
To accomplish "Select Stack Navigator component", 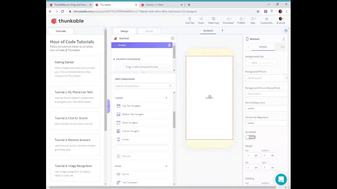I will pyautogui.click(x=142, y=123).
